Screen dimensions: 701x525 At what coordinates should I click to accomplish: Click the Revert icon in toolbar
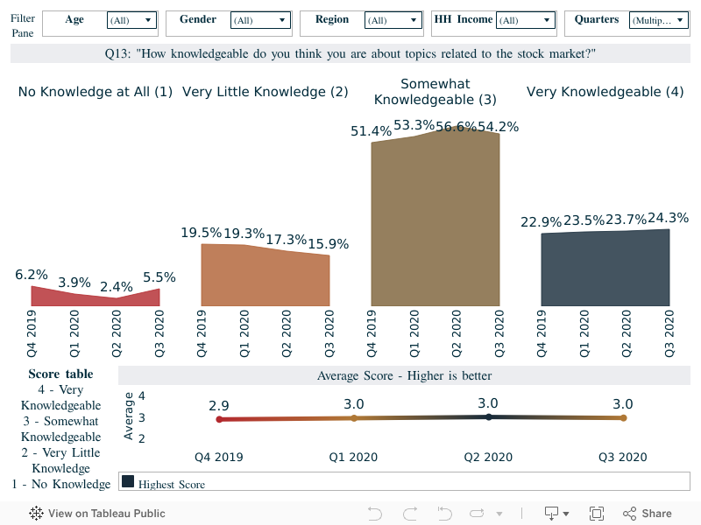(443, 514)
